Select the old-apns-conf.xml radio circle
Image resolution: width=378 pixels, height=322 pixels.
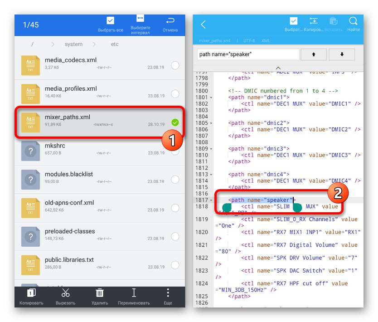click(175, 208)
